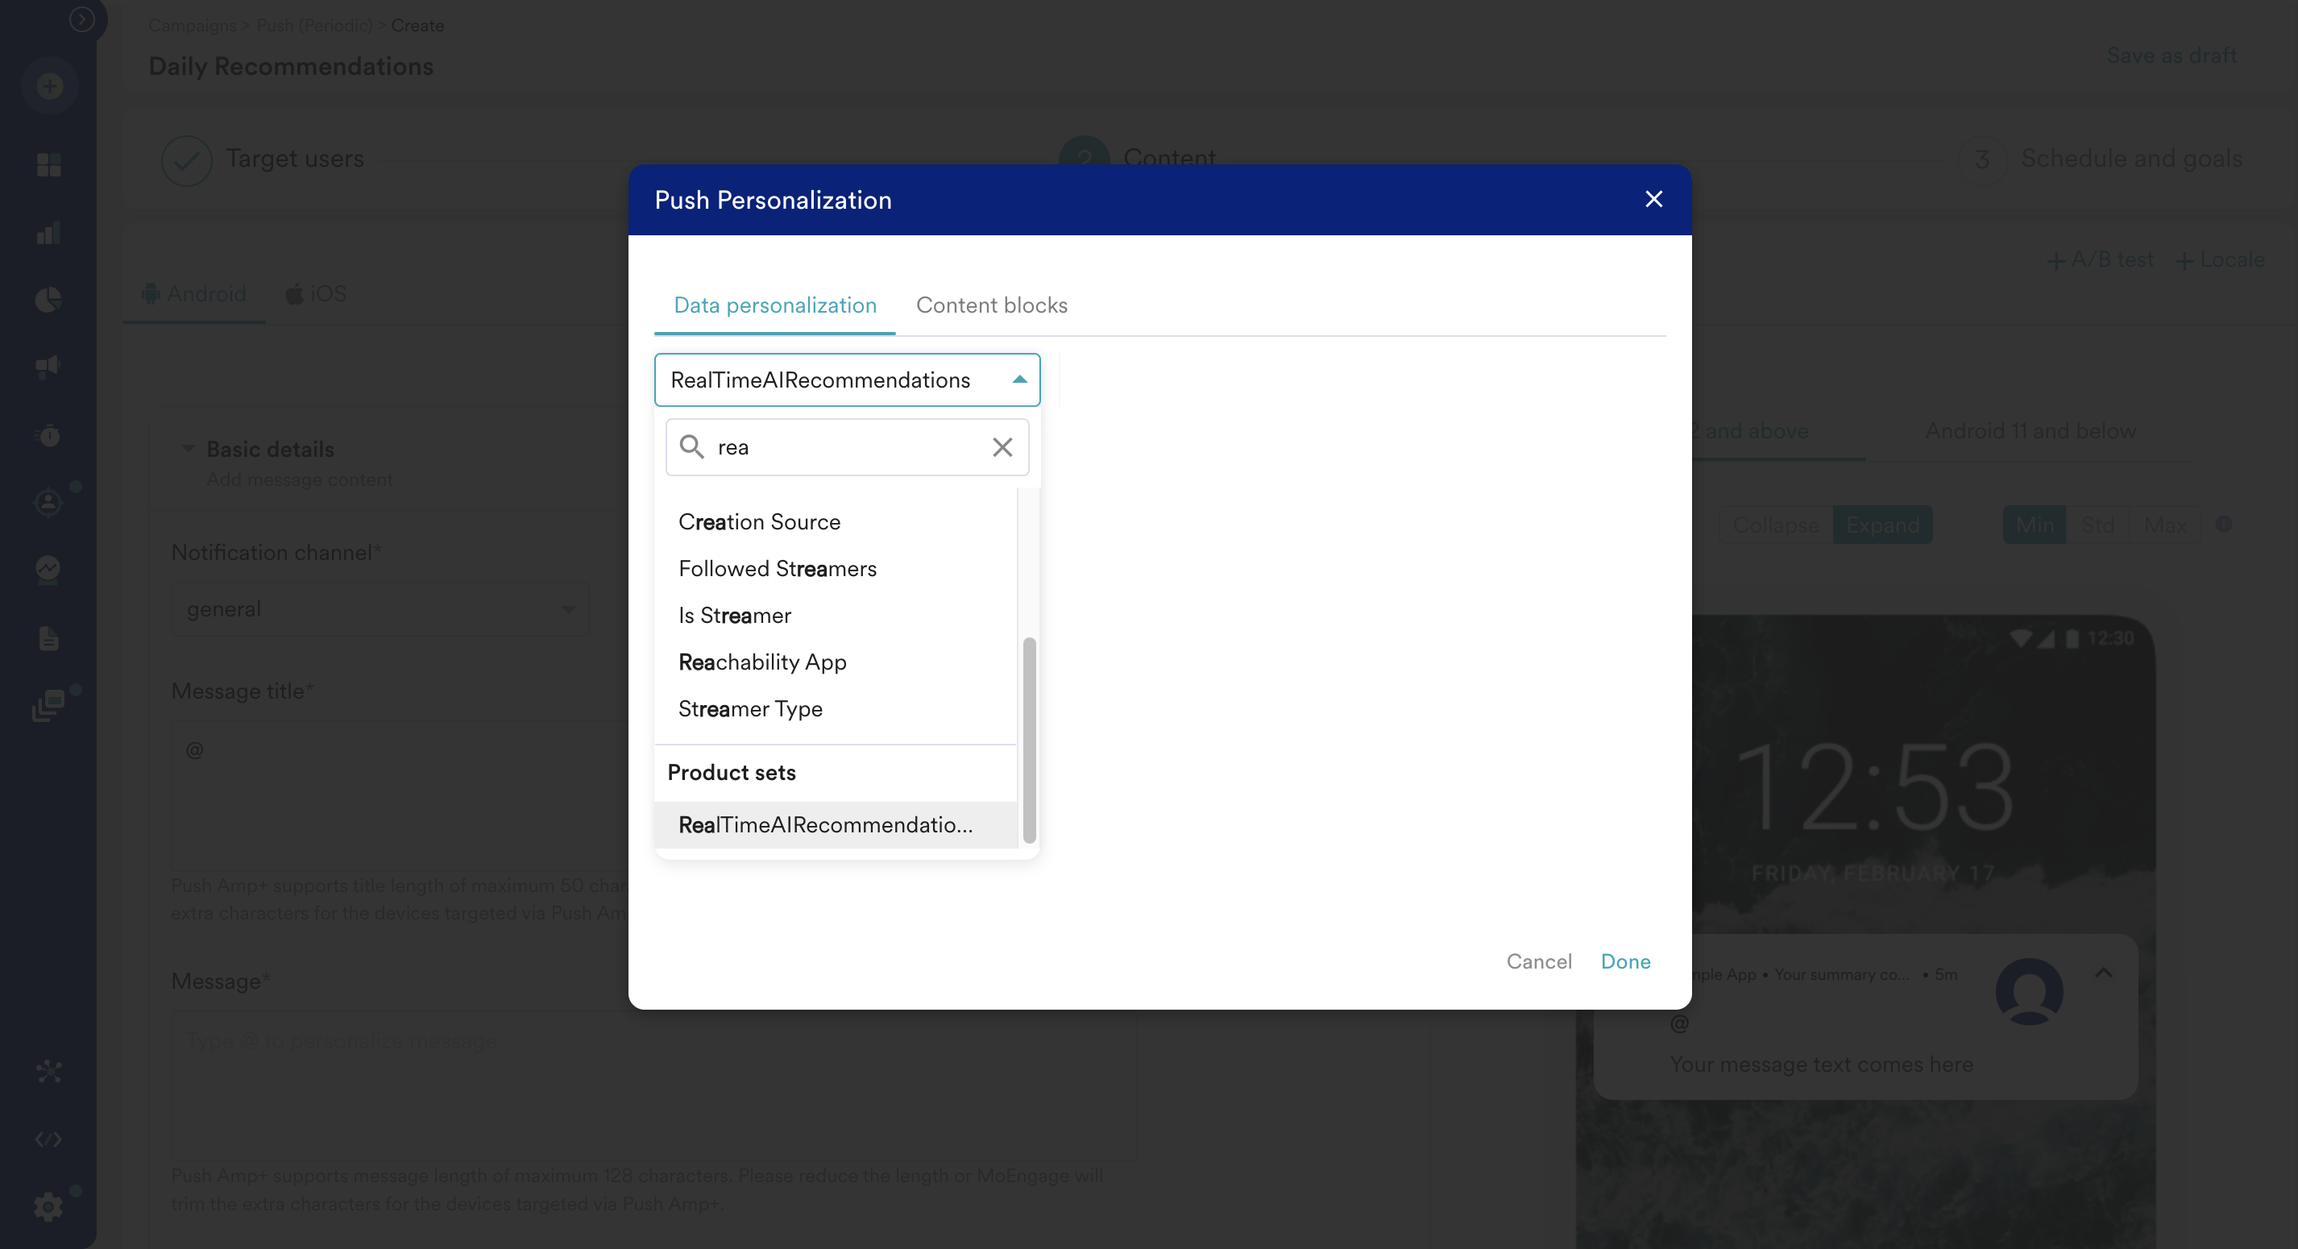Collapse the Basic details section
Viewport: 2298px width, 1249px height.
189,449
